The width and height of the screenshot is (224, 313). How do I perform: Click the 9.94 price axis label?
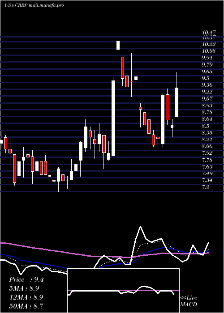(207, 58)
